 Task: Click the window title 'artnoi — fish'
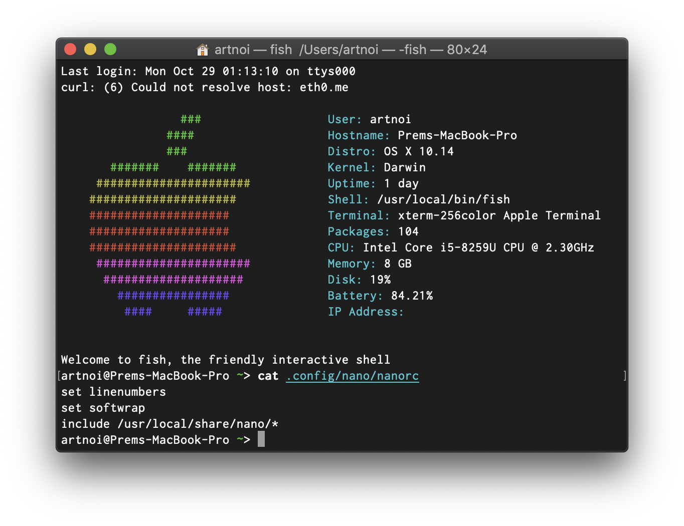pos(253,50)
